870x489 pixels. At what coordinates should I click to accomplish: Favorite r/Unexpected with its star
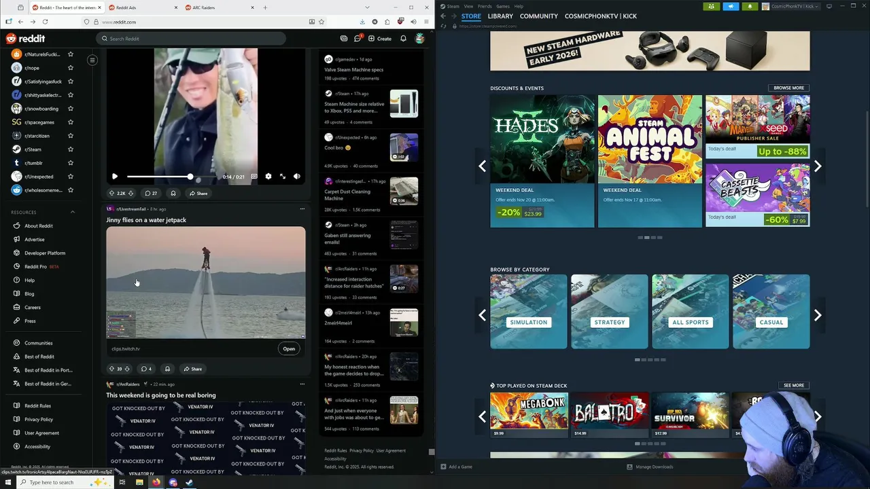click(x=71, y=177)
